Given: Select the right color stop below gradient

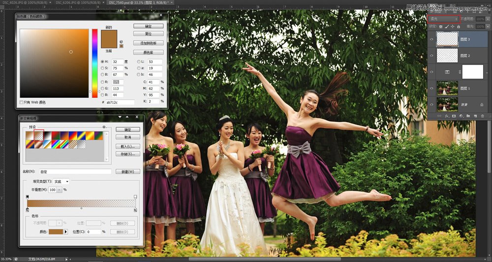Looking at the screenshot, I should (x=135, y=209).
